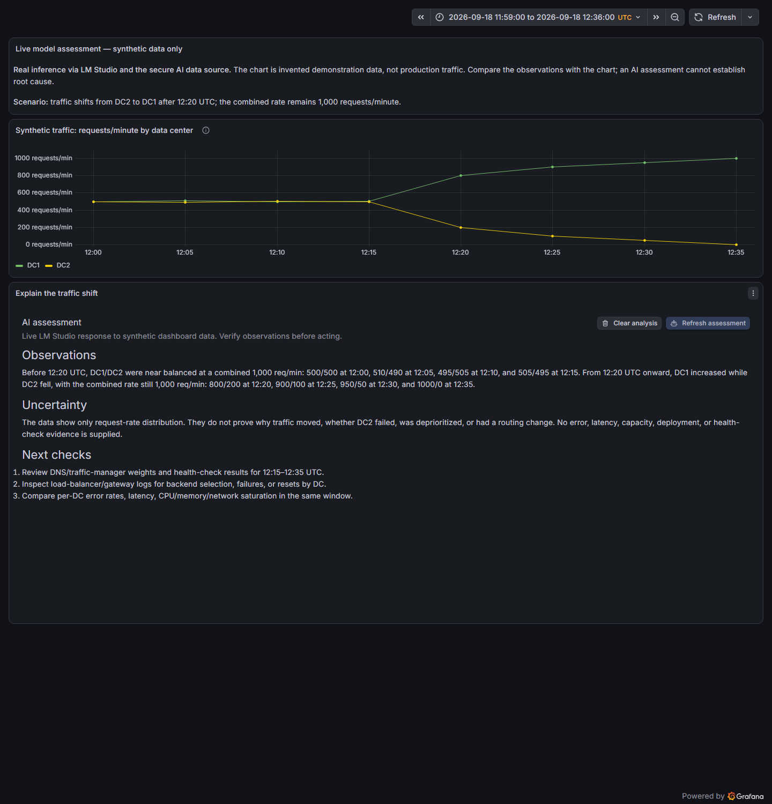Click the 'Compare per-DC error rates' list item
Image resolution: width=772 pixels, height=804 pixels.
point(187,496)
